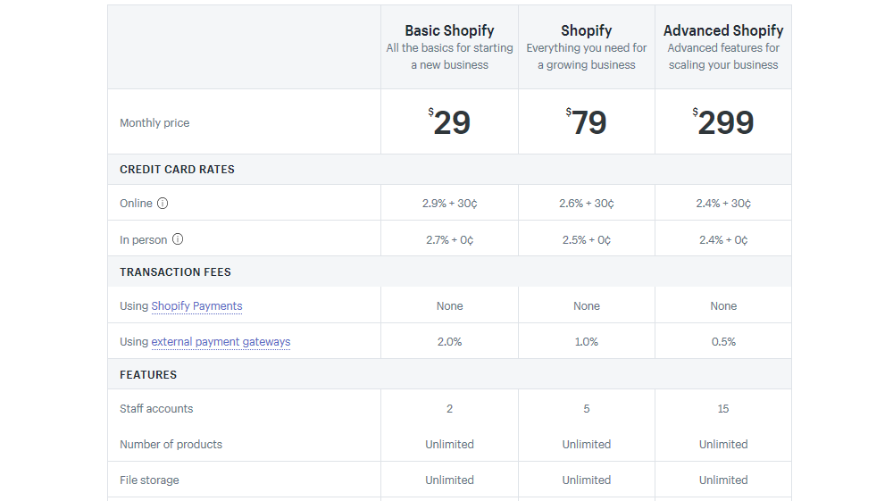
Task: Click the info icon next to In person
Action: [178, 239]
